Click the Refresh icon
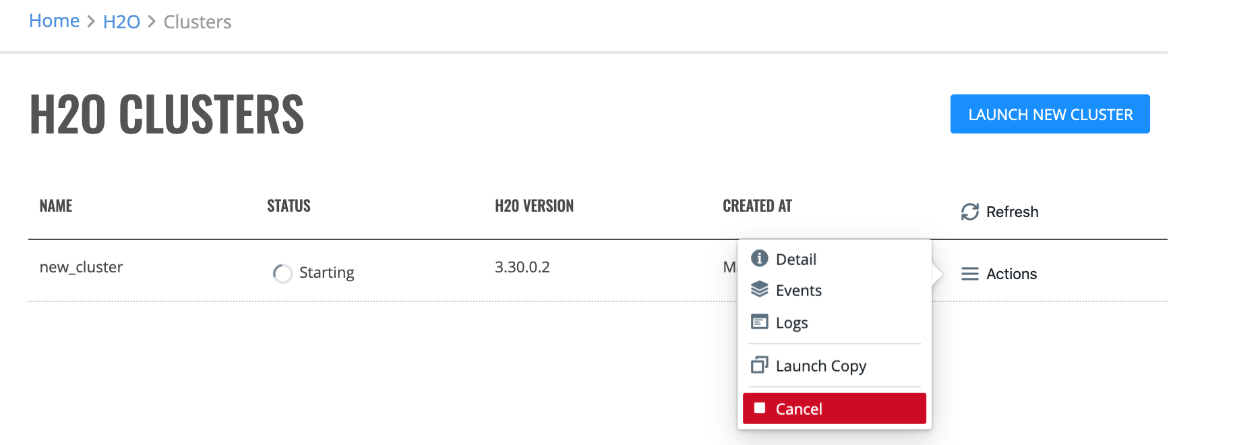 970,212
